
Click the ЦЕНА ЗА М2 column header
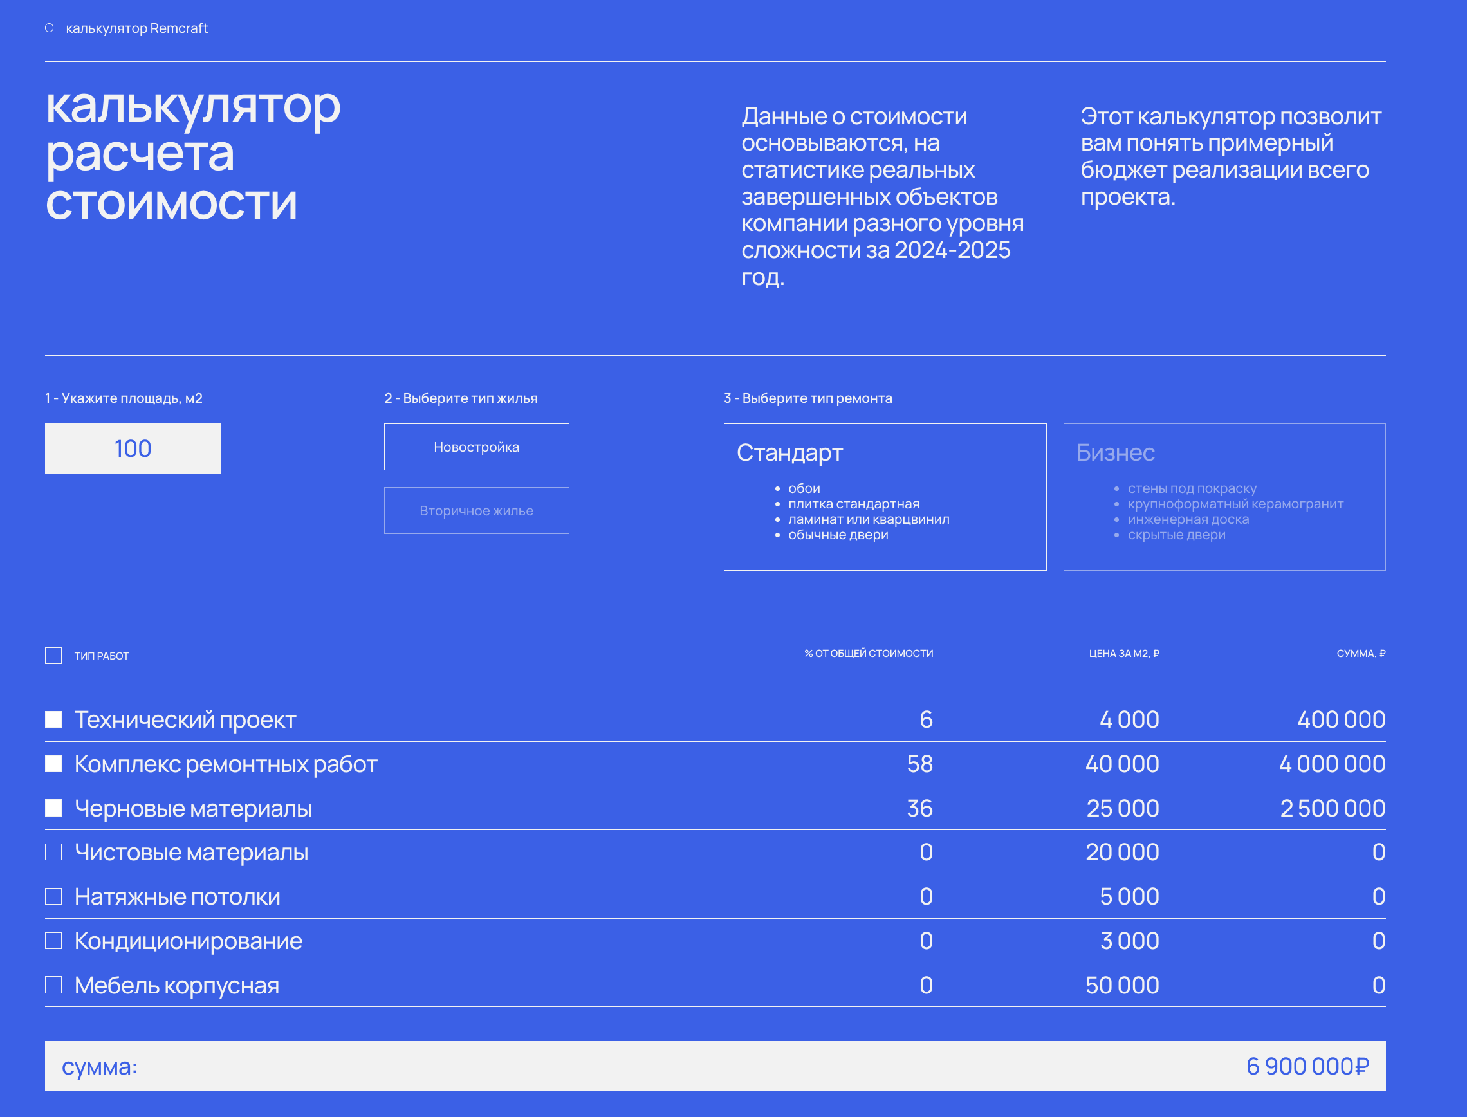[x=1123, y=654]
